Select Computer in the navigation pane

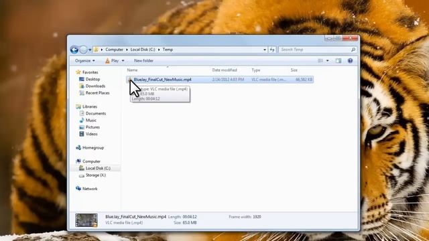click(x=91, y=161)
